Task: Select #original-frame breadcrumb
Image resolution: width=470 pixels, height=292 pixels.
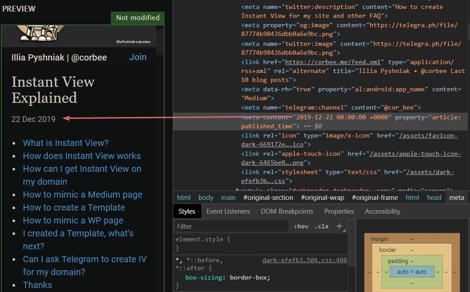Action: [375, 198]
